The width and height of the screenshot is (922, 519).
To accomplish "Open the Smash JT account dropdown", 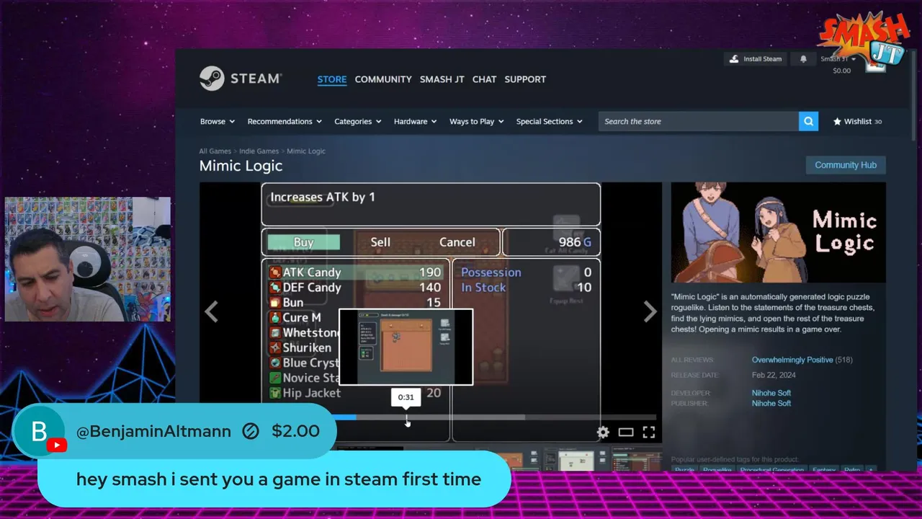I will point(838,59).
